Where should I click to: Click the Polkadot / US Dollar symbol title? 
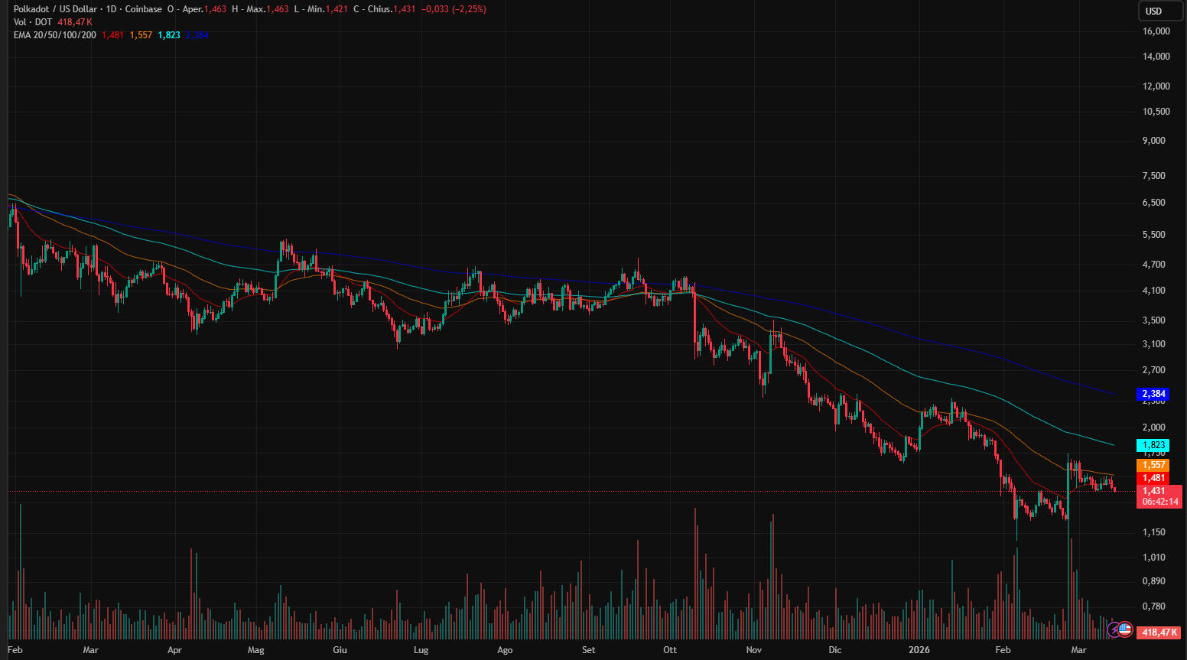56,9
